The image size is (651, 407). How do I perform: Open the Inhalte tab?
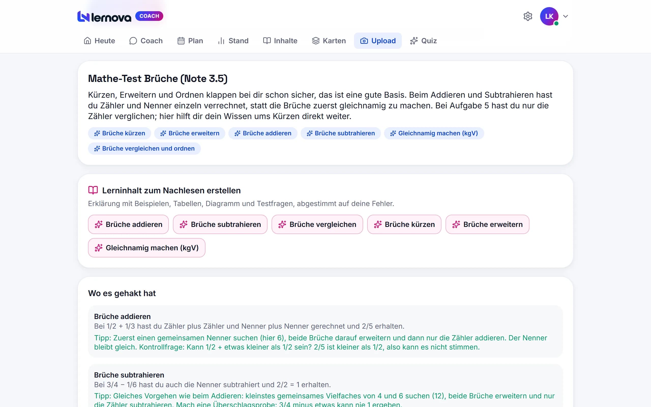280,41
